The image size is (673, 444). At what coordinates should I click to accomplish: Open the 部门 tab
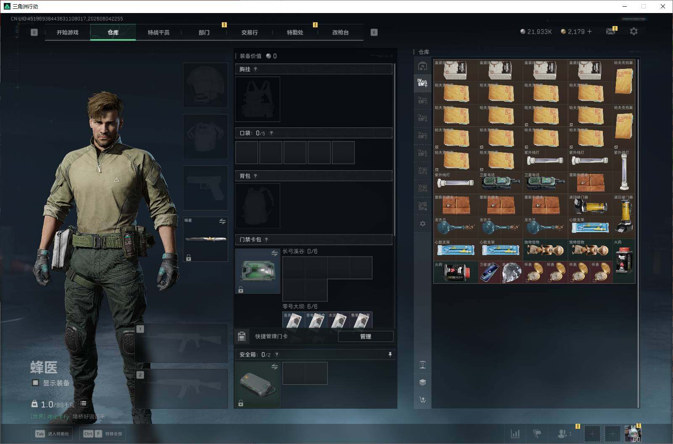(204, 32)
